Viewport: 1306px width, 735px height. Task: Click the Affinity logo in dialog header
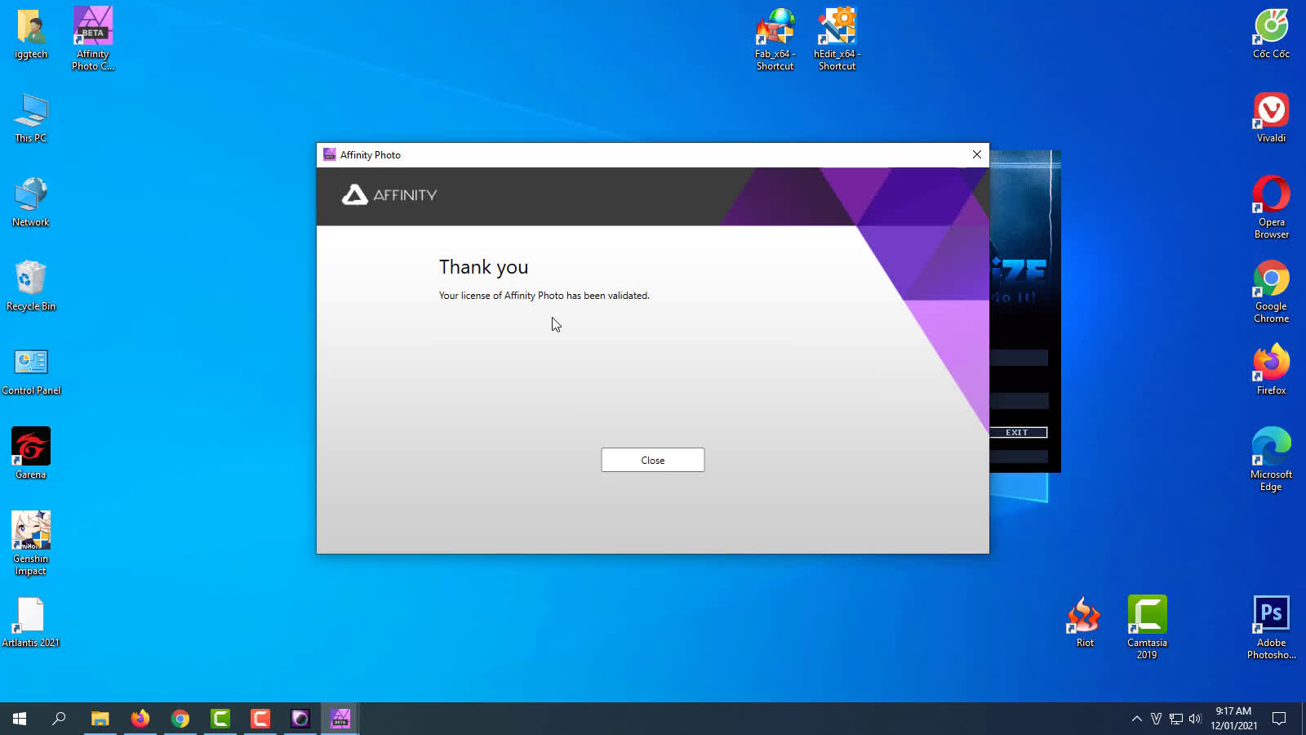[389, 195]
